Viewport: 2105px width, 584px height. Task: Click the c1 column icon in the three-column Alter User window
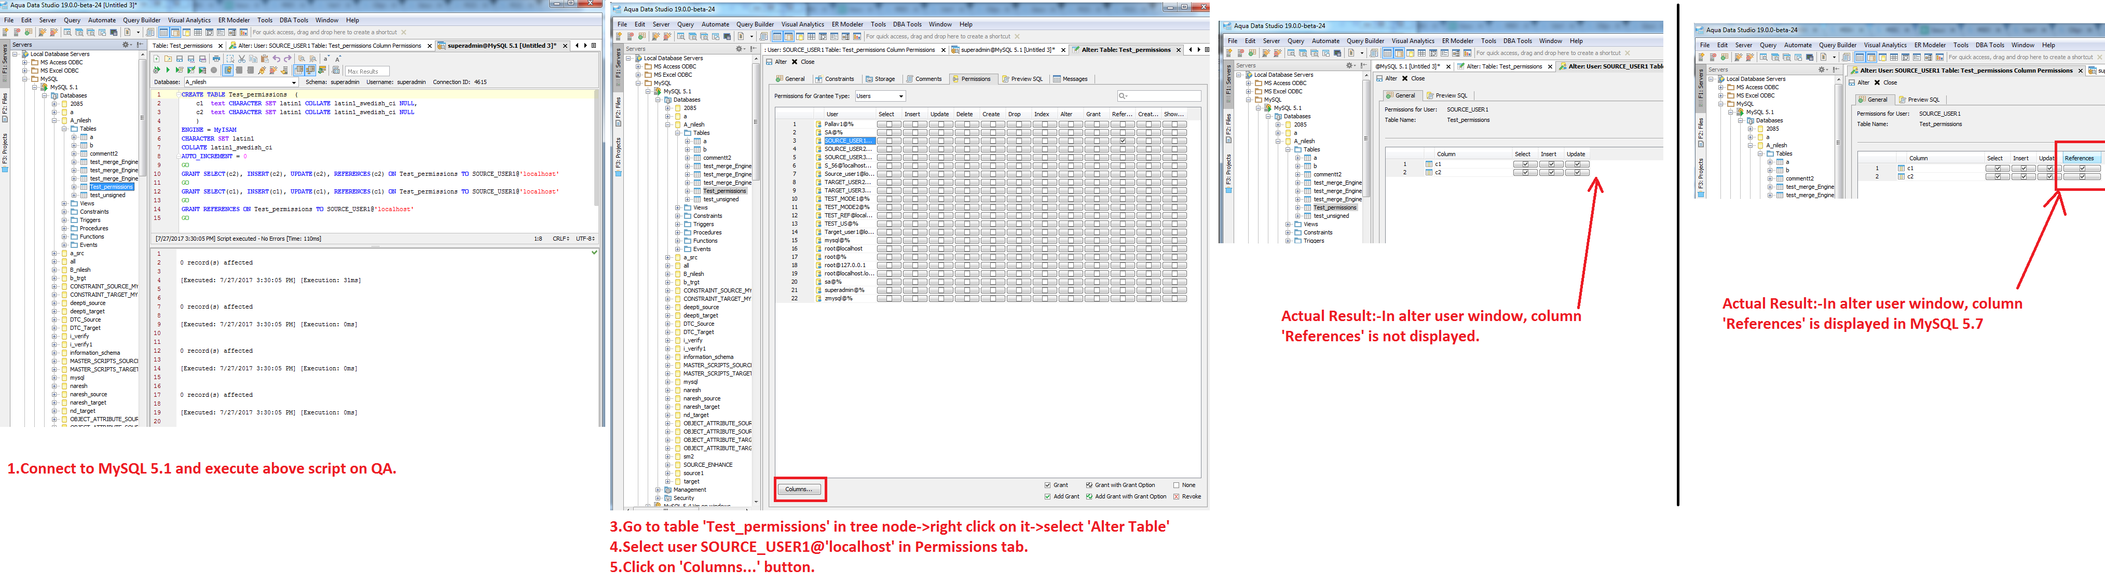pyautogui.click(x=1429, y=164)
